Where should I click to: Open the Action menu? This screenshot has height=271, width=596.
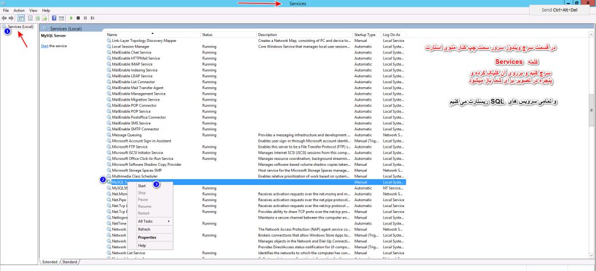(19, 10)
